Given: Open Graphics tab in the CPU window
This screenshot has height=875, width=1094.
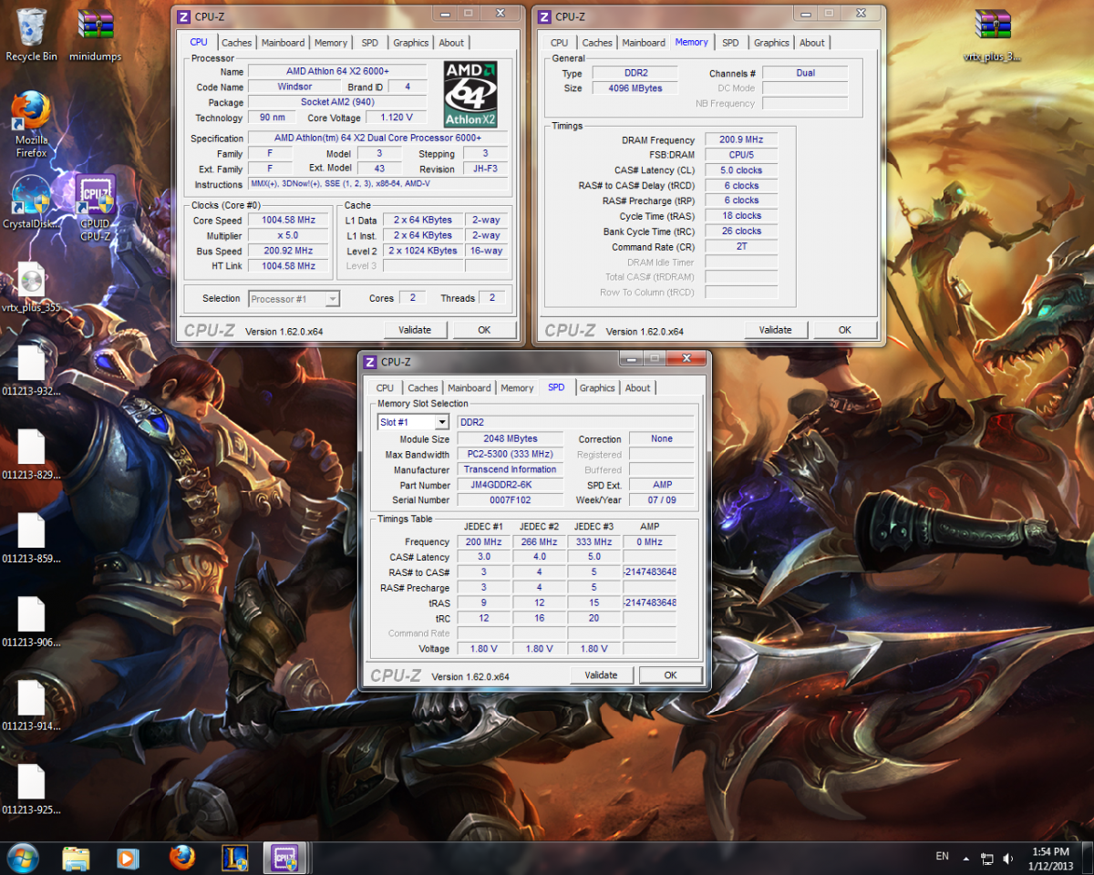Looking at the screenshot, I should (411, 43).
